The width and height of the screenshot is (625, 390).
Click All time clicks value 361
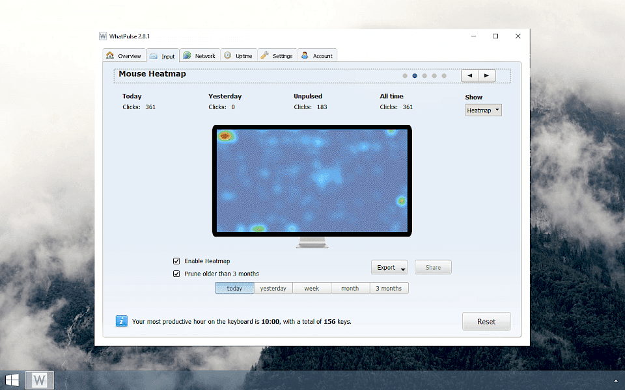pos(408,107)
